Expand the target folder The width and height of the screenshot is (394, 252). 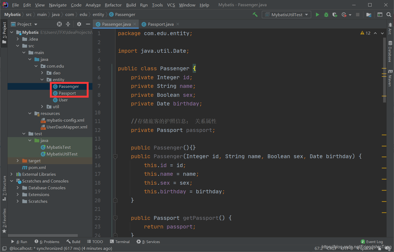coord(18,161)
